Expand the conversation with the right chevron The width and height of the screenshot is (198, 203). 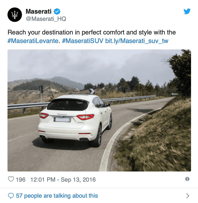click(x=188, y=196)
